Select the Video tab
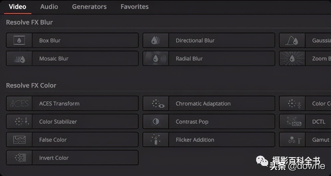This screenshot has height=176, width=331. (17, 7)
